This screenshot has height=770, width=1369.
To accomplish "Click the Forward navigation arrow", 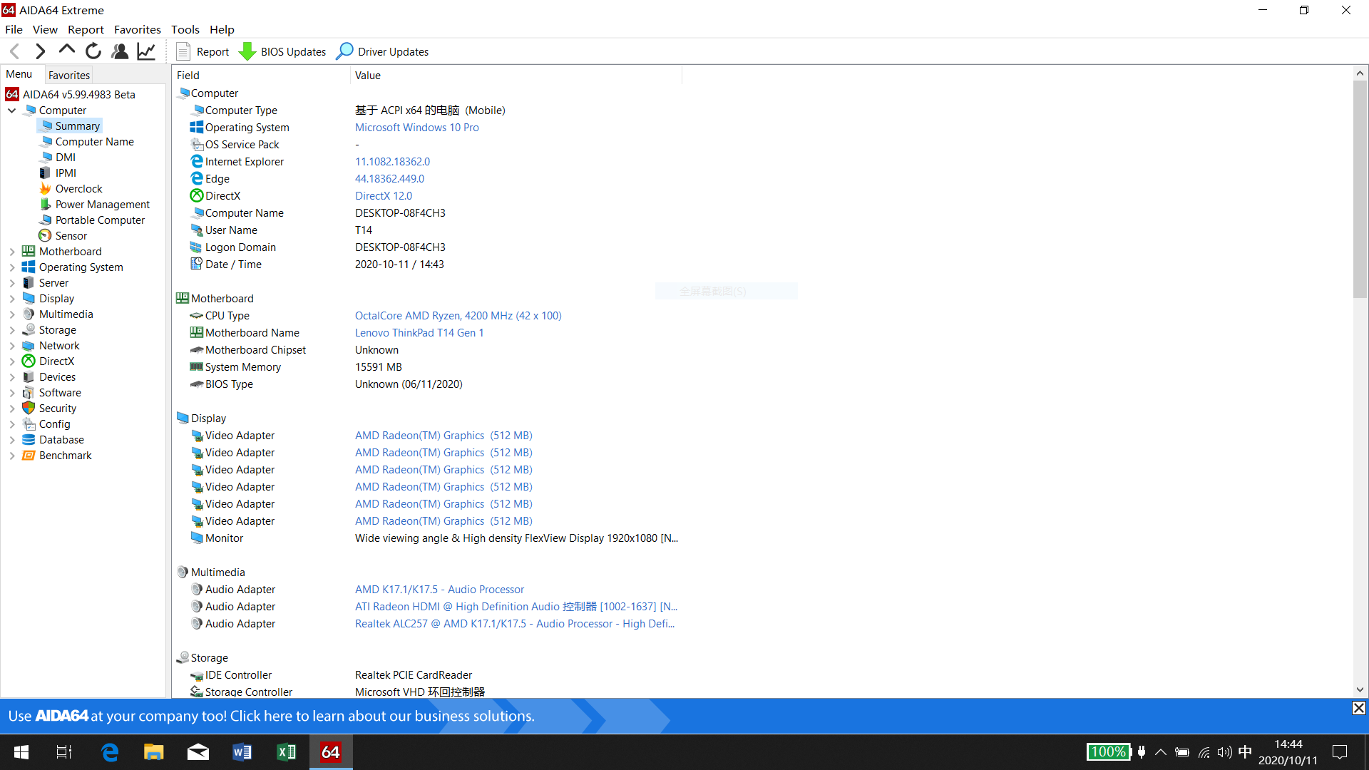I will pos(41,51).
